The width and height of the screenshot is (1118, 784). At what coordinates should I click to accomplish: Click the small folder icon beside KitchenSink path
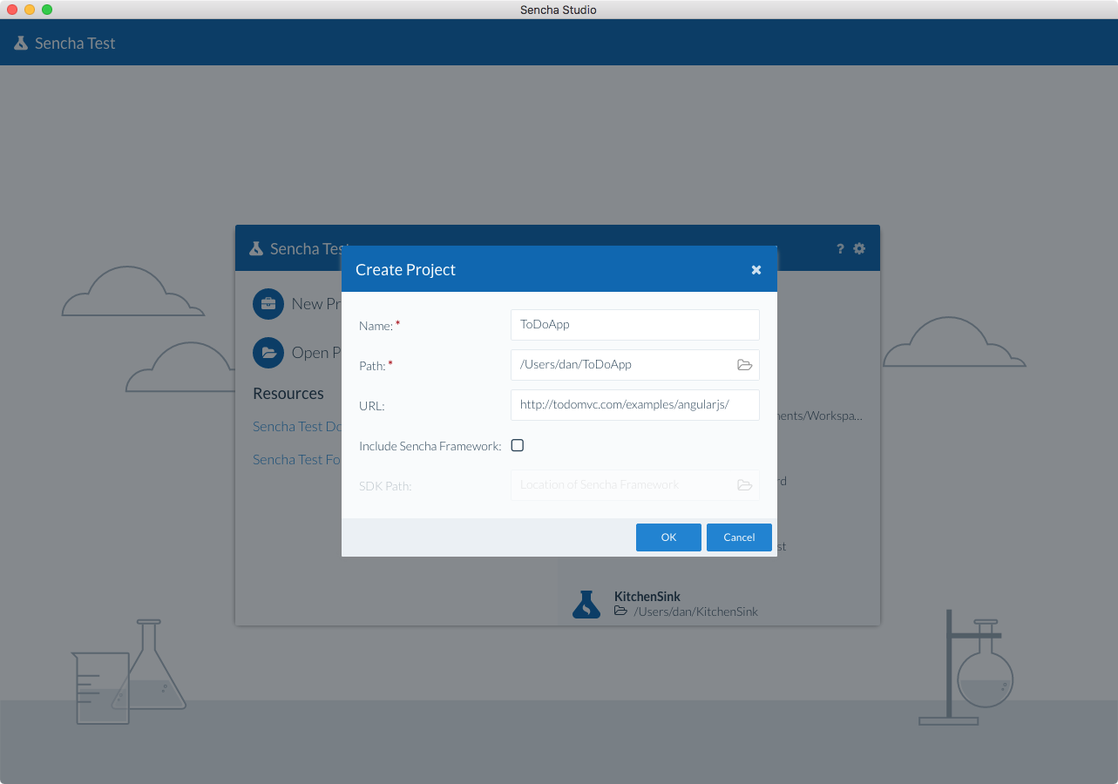(x=620, y=612)
